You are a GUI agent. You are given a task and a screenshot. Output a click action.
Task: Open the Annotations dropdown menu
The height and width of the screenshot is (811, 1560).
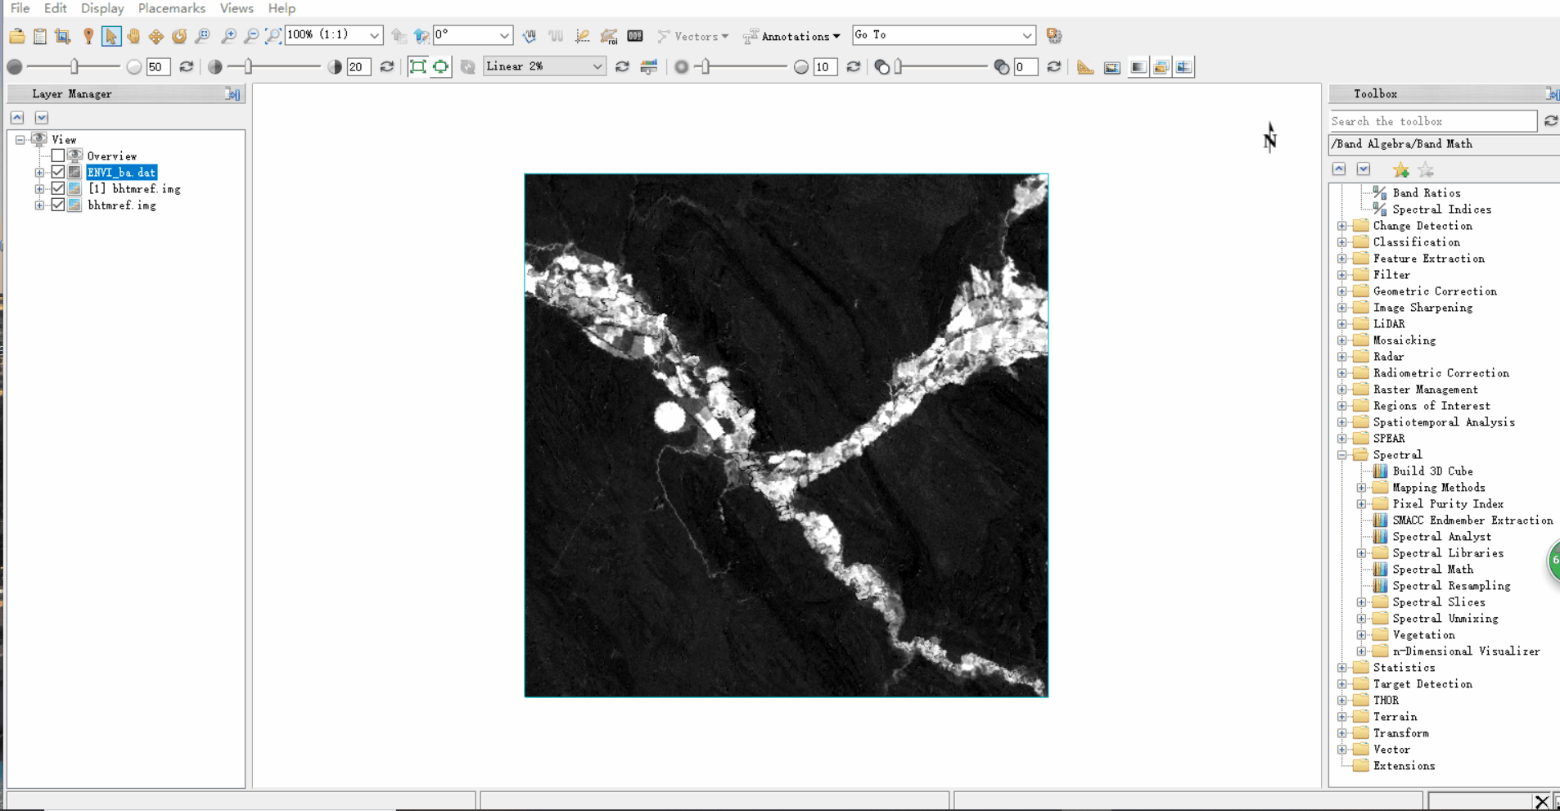click(x=791, y=36)
